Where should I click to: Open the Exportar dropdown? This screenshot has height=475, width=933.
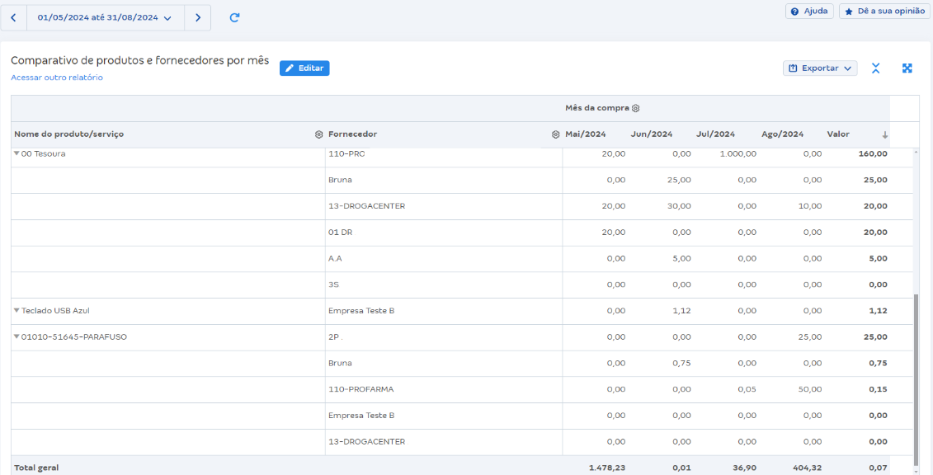click(x=820, y=68)
